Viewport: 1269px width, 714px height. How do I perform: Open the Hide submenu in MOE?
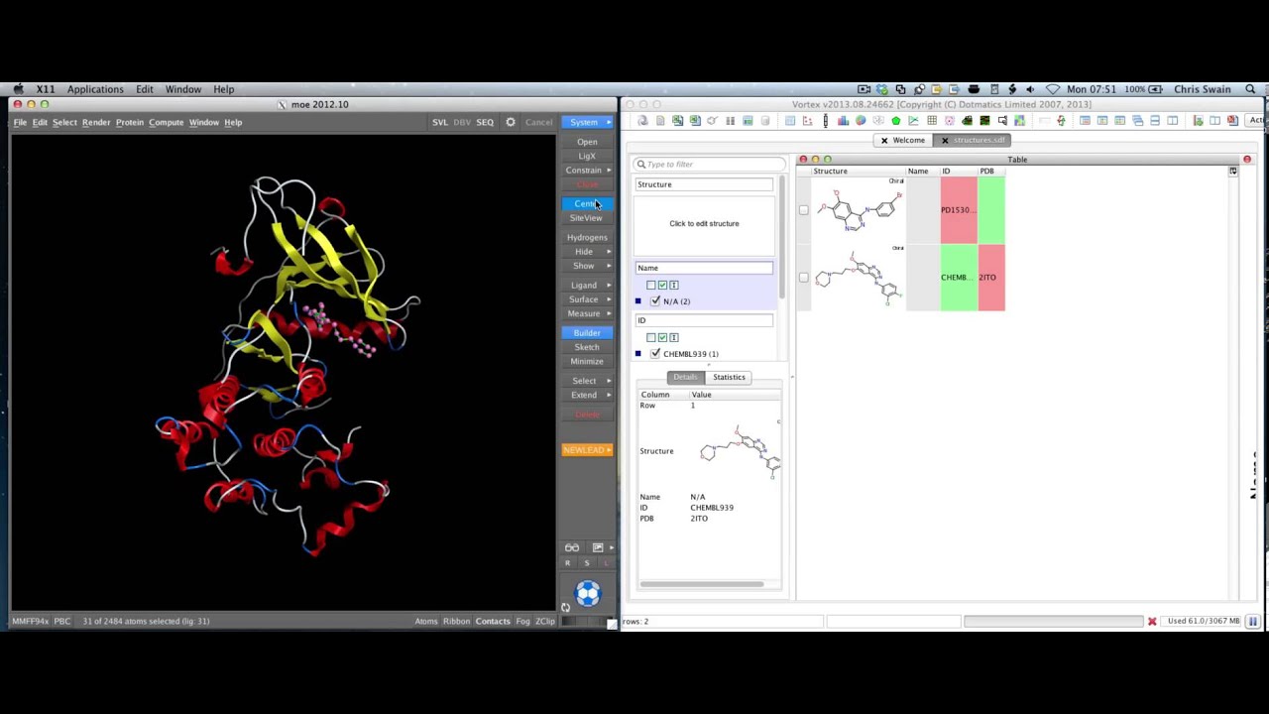(587, 252)
